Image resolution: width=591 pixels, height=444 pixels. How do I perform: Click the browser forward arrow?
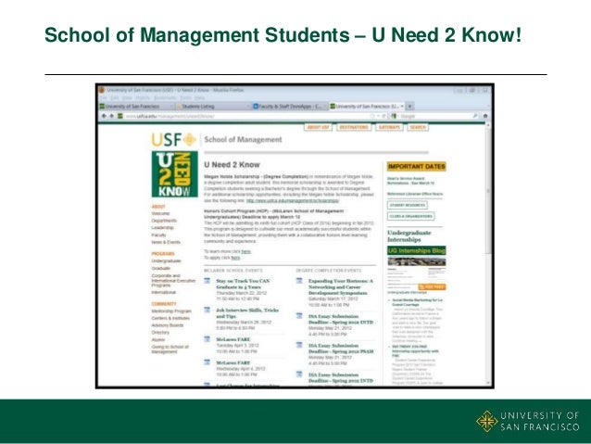click(x=111, y=116)
